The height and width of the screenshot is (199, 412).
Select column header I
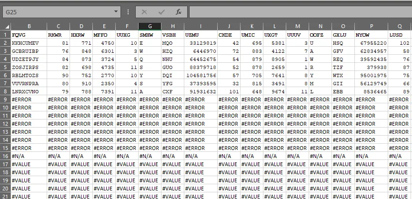tap(201, 26)
